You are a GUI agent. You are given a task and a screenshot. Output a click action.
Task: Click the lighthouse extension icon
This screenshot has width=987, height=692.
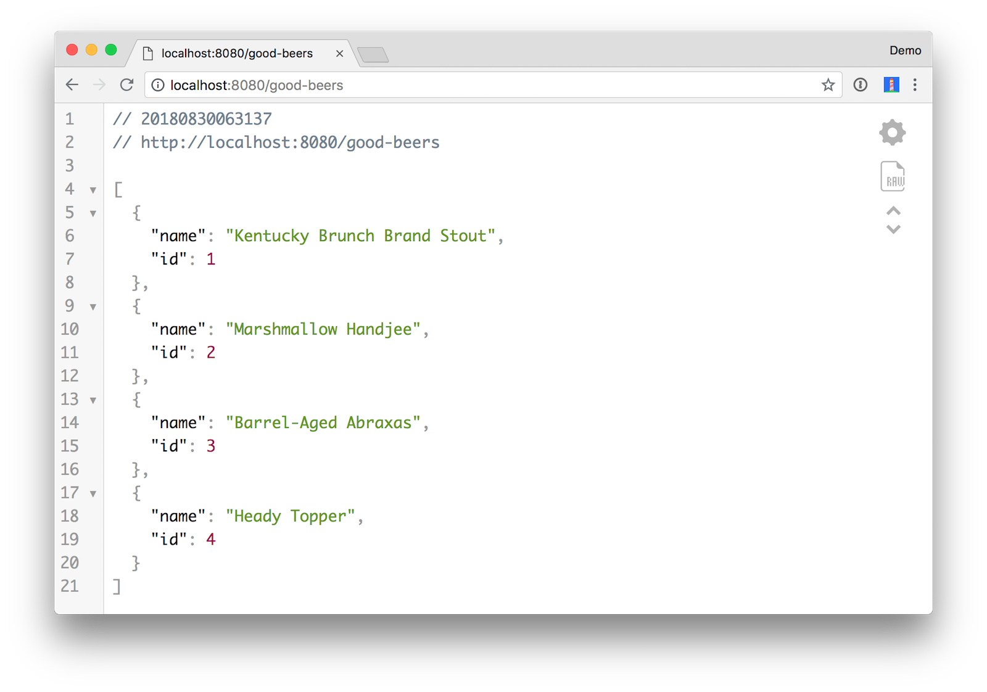point(891,85)
